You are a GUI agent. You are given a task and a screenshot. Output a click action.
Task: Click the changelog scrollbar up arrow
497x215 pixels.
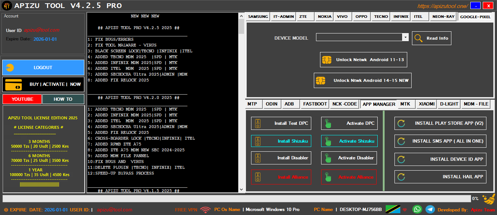[x=241, y=16]
